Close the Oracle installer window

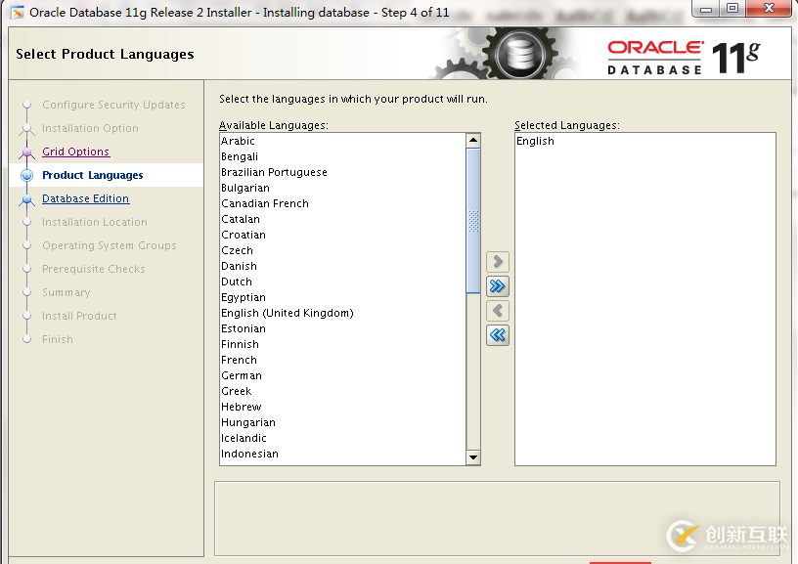(x=769, y=9)
